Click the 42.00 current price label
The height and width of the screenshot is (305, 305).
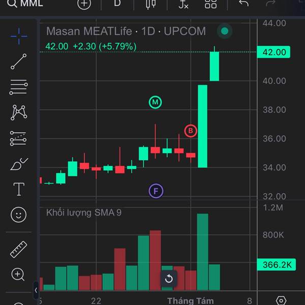pos(273,52)
